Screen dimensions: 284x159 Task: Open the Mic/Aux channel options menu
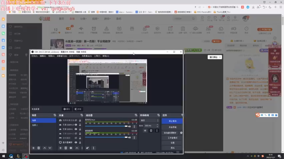134,126
